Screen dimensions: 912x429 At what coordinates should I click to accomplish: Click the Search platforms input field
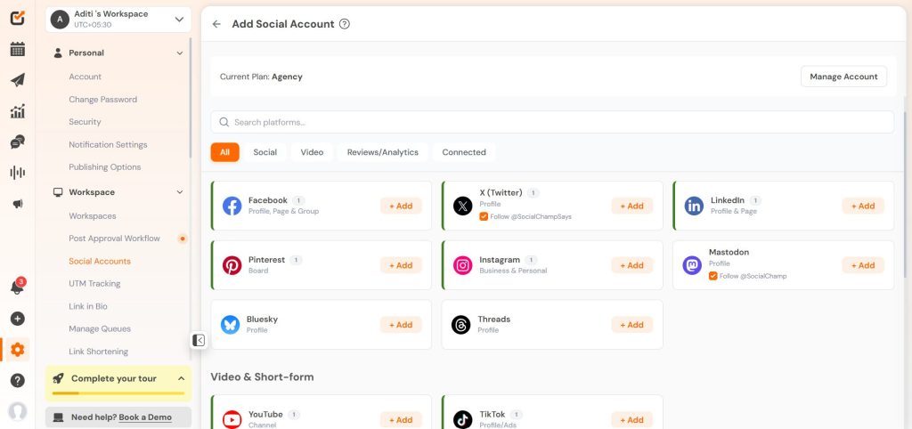tap(552, 122)
